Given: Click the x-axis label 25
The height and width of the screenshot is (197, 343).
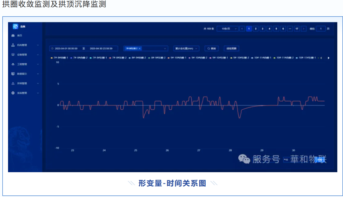Looking at the screenshot, I should click(x=136, y=150).
